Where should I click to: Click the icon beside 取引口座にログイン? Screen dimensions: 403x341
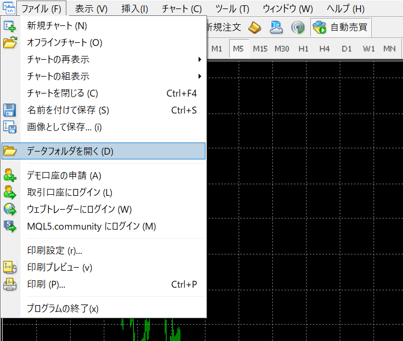click(x=10, y=192)
